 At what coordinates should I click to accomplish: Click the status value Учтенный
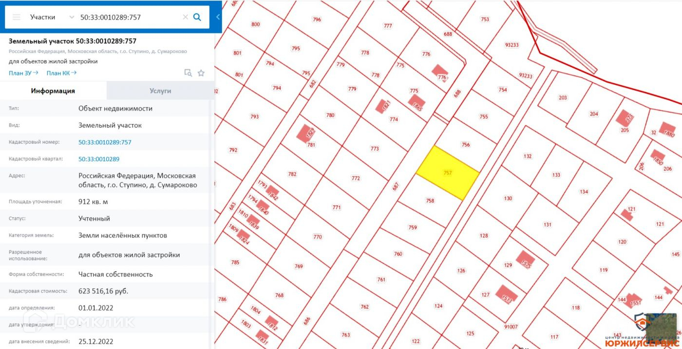coord(94,218)
